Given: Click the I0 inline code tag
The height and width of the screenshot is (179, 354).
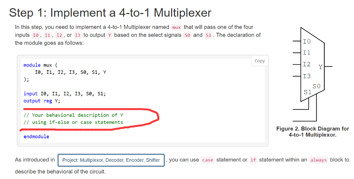Looking at the screenshot, I should 36,35.
